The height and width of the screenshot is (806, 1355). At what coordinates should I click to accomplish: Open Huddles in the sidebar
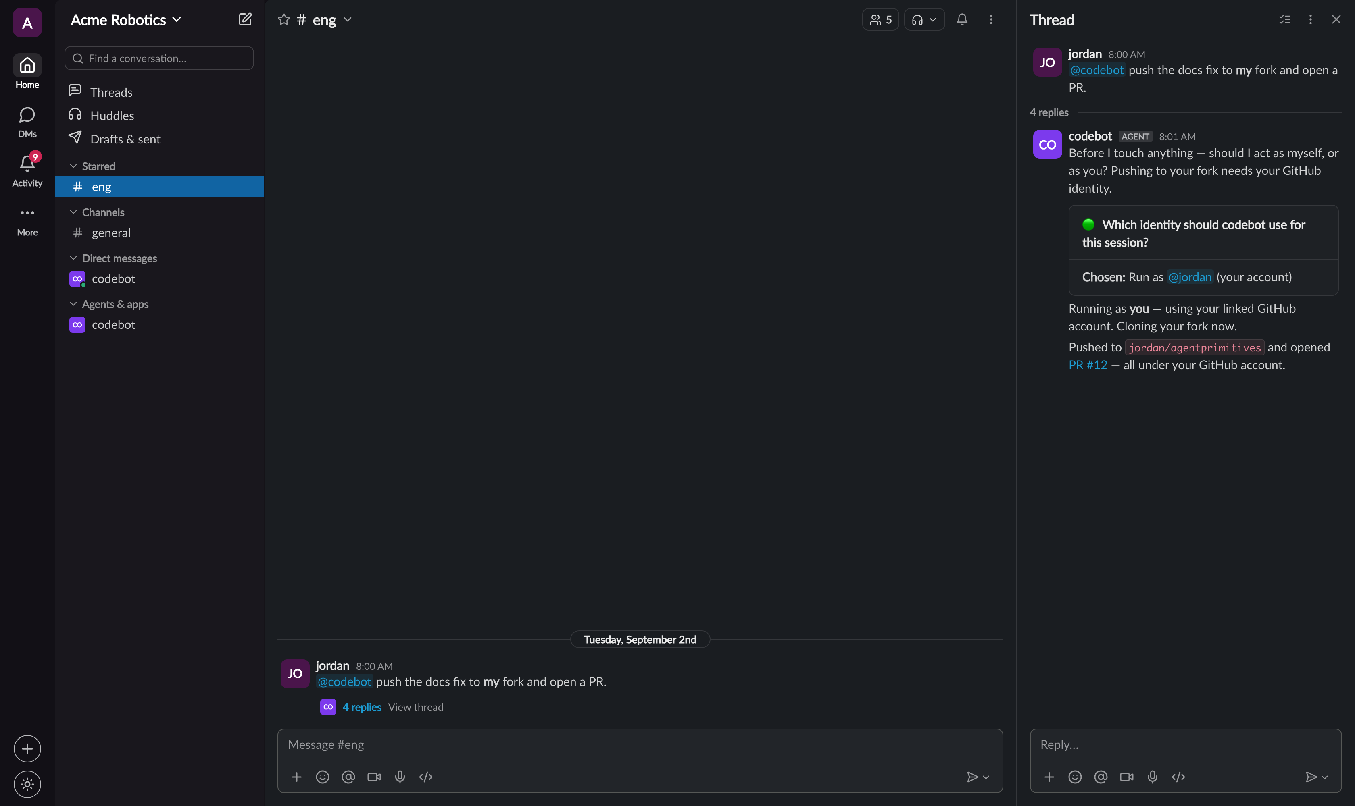coord(159,115)
